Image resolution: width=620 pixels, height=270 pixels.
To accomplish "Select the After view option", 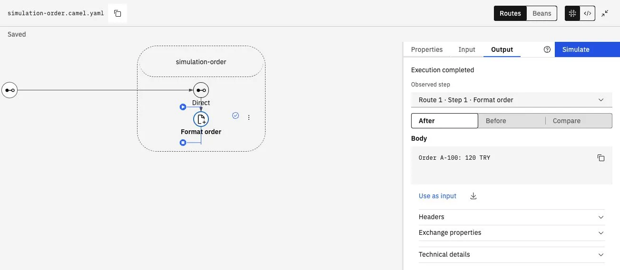I will 444,121.
